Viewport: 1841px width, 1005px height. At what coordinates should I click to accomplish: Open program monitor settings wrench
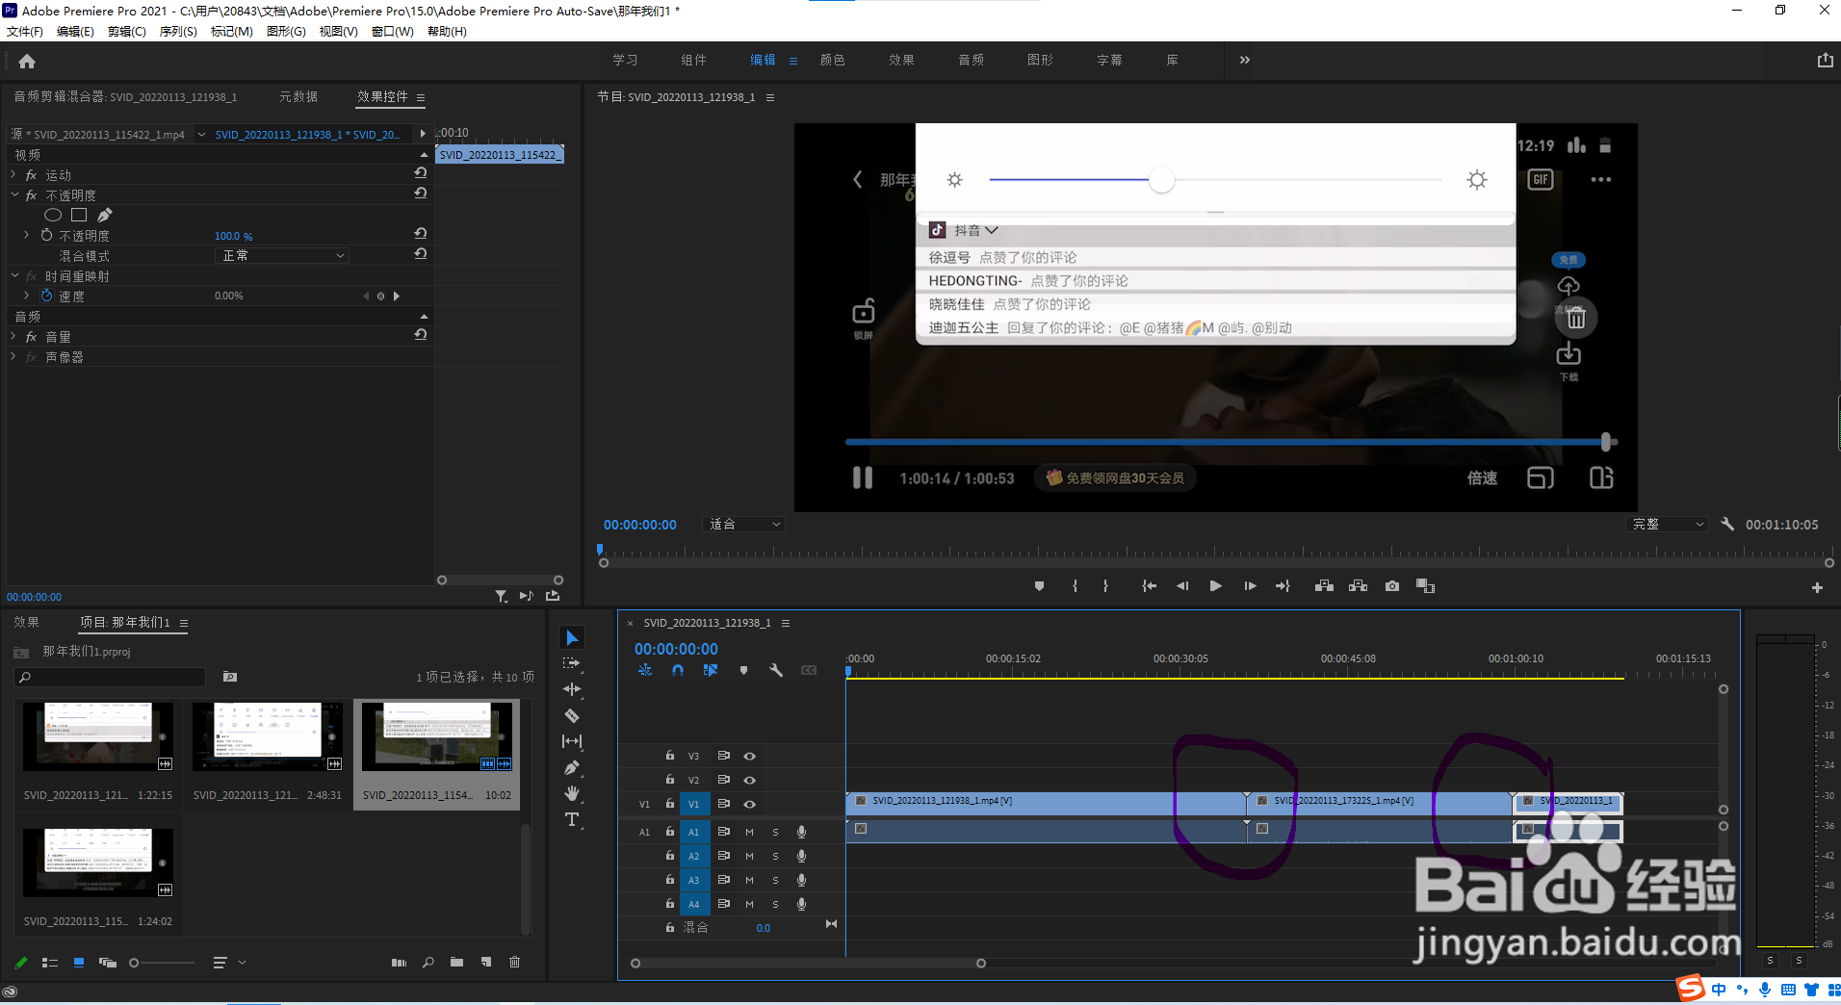(1727, 525)
